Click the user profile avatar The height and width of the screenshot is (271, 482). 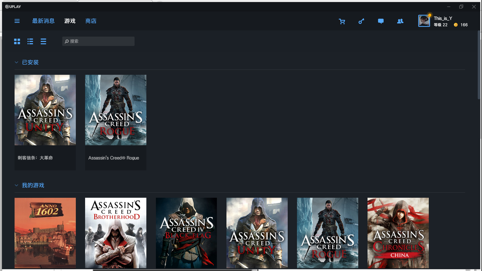(424, 21)
